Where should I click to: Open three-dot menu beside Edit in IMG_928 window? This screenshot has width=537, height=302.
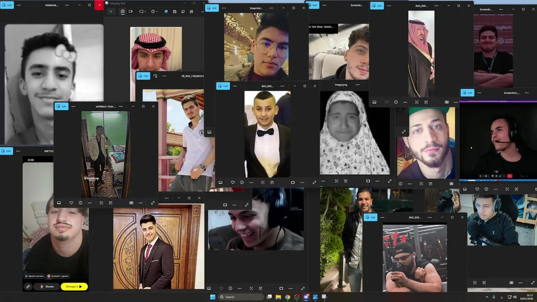click(x=382, y=217)
